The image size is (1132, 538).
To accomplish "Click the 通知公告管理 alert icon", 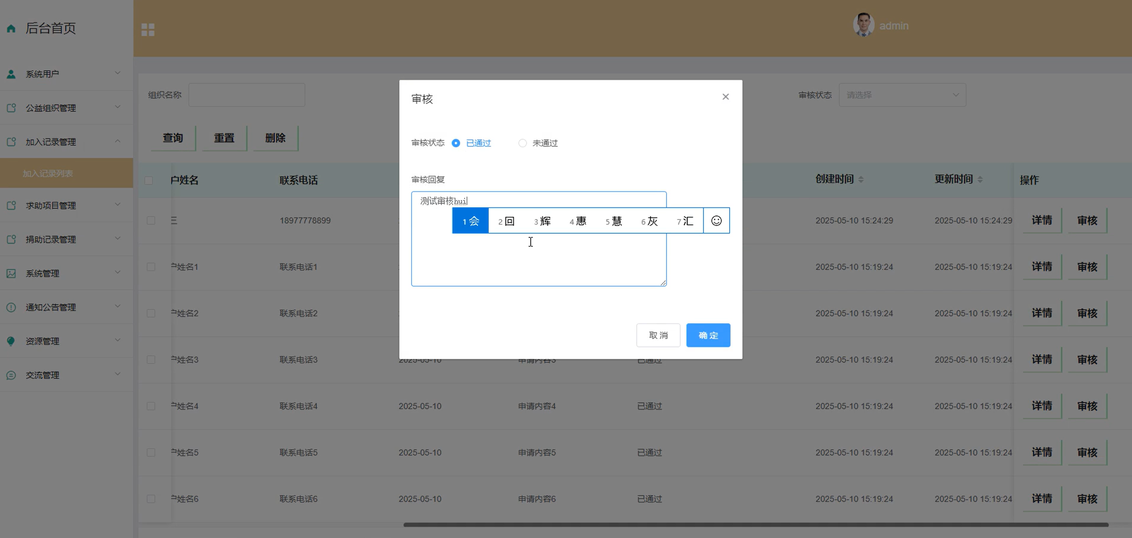I will [x=11, y=307].
